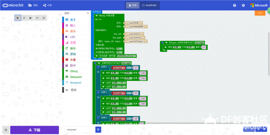Collapse the simulator panel toggle
Image resolution: width=270 pixels, height=135 pixels.
(6, 130)
